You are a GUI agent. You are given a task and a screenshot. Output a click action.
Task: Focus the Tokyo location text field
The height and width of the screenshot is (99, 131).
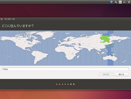tap(65, 69)
